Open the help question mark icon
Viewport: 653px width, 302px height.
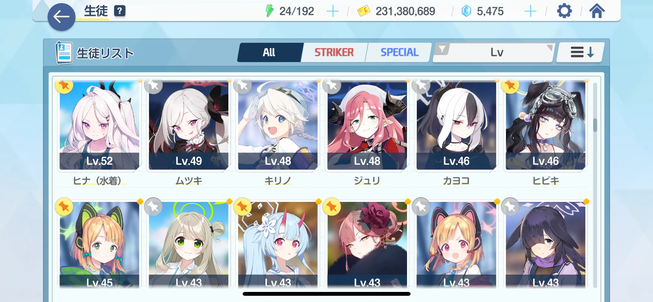click(x=120, y=11)
